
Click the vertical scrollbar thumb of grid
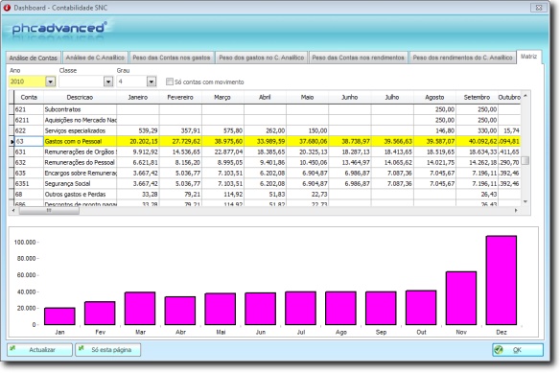[x=525, y=161]
